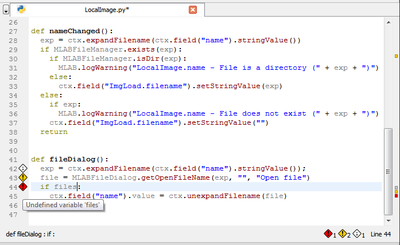Click the yellow warning counter in status bar
This screenshot has height=245, width=400.
pos(343,234)
